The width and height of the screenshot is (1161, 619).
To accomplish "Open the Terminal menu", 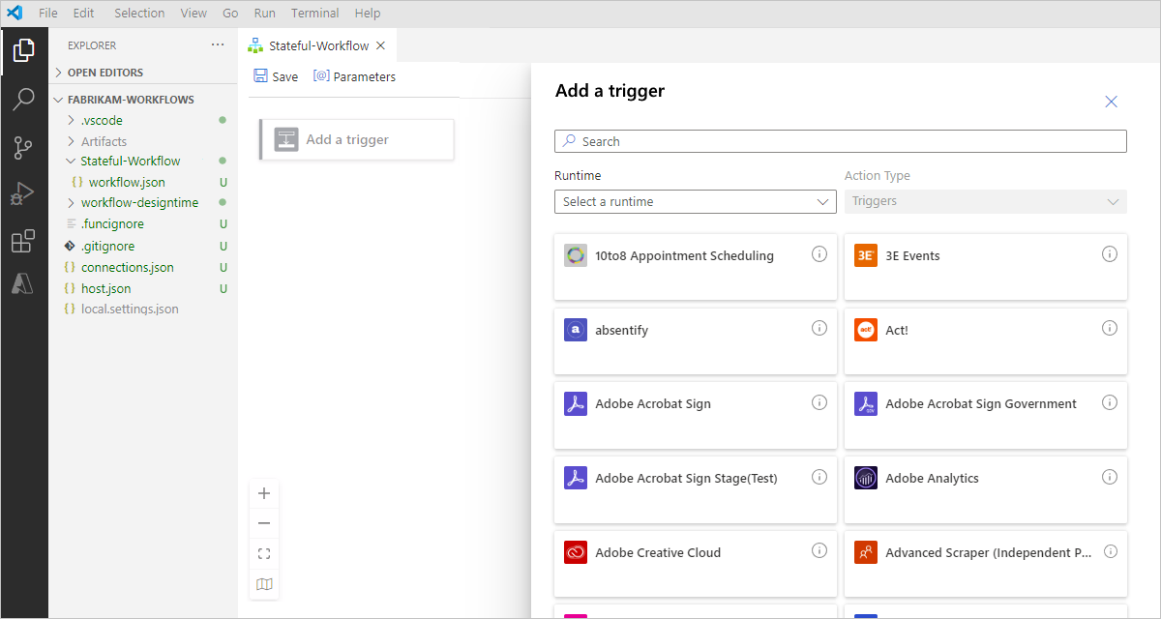I will click(x=315, y=14).
